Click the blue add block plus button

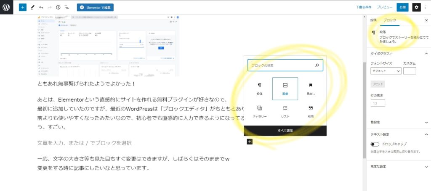click(22, 7)
